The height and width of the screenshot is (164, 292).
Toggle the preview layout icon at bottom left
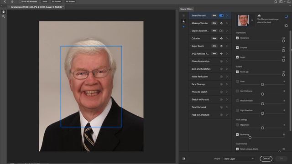click(184, 159)
